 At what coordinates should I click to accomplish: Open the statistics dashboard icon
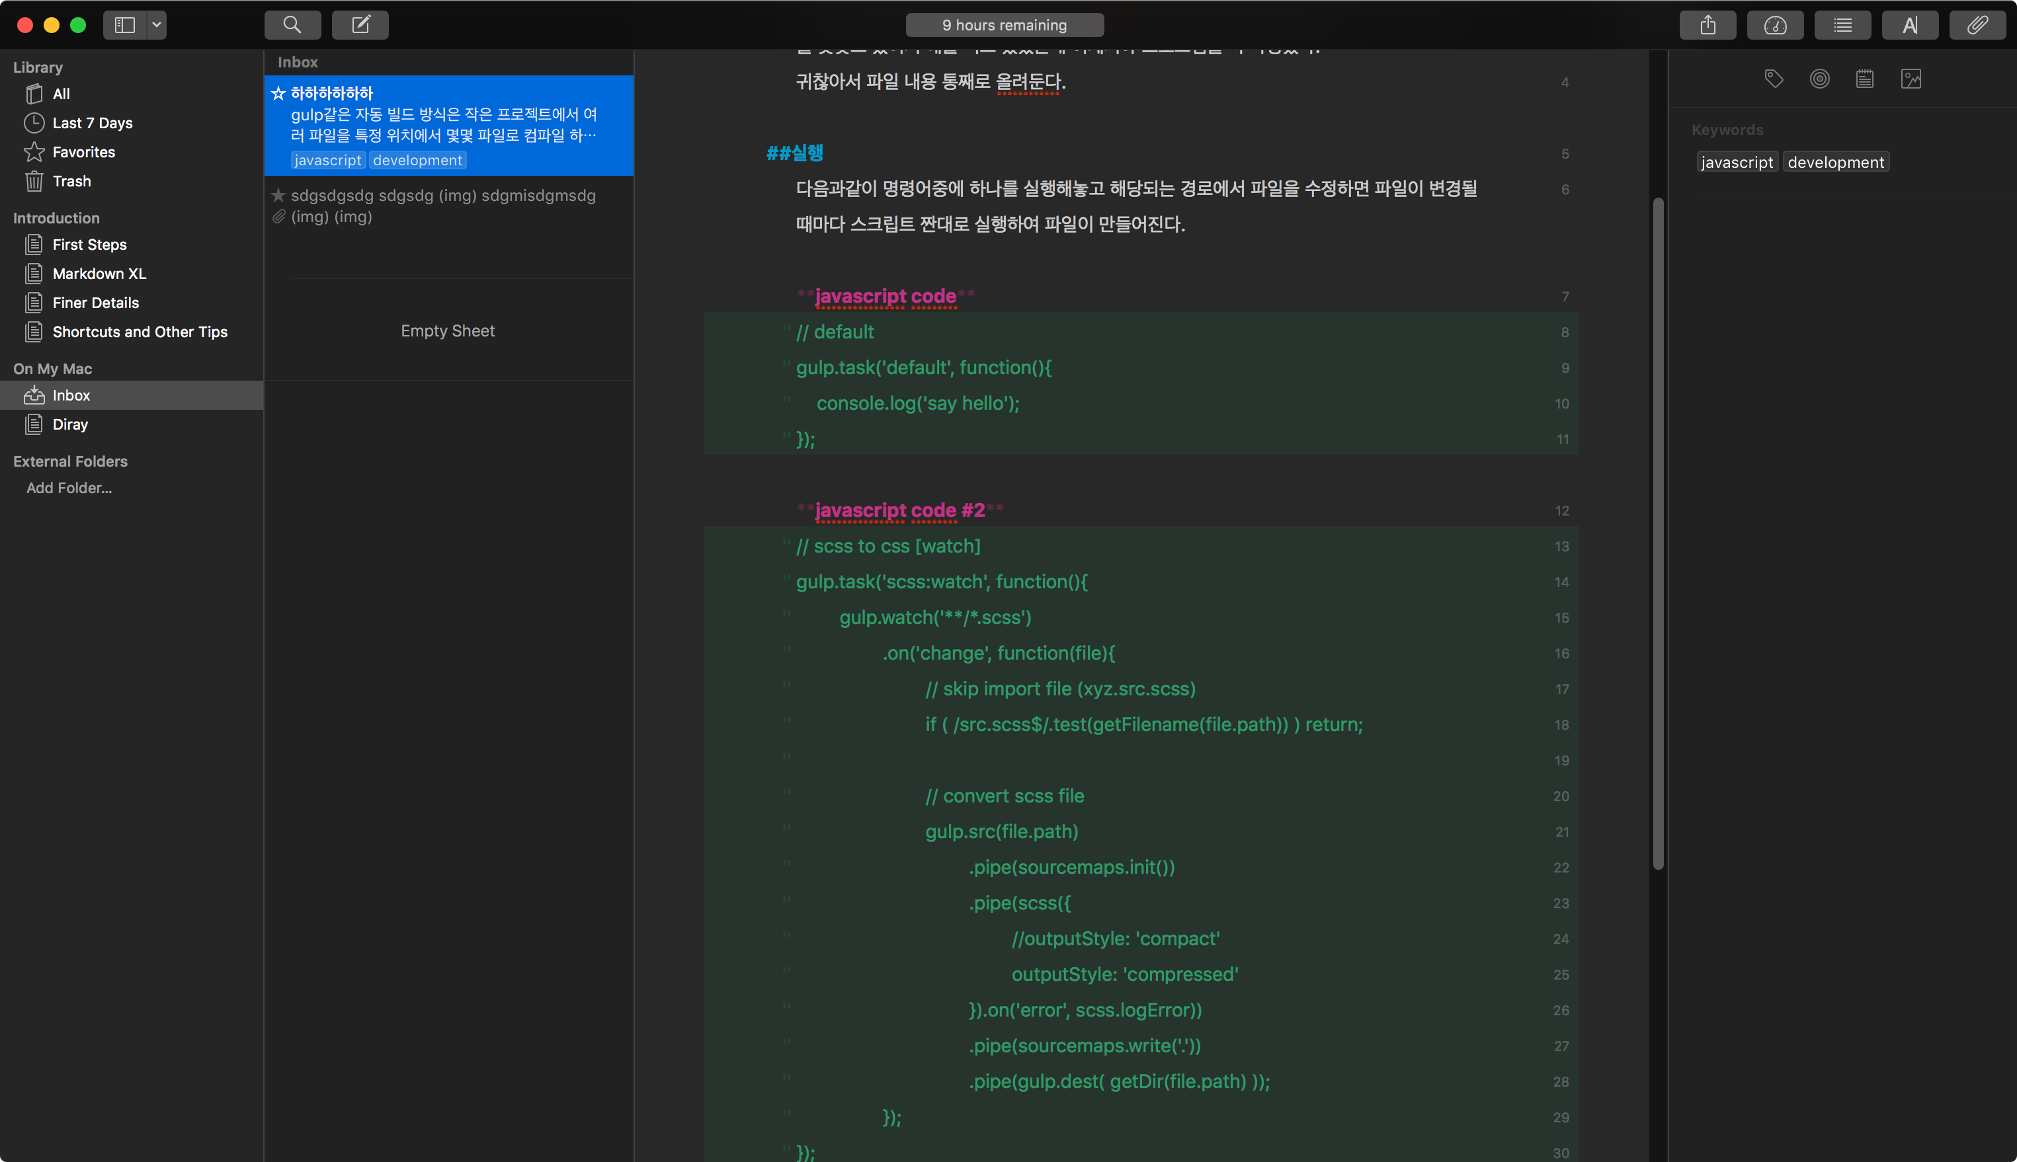coord(1775,24)
